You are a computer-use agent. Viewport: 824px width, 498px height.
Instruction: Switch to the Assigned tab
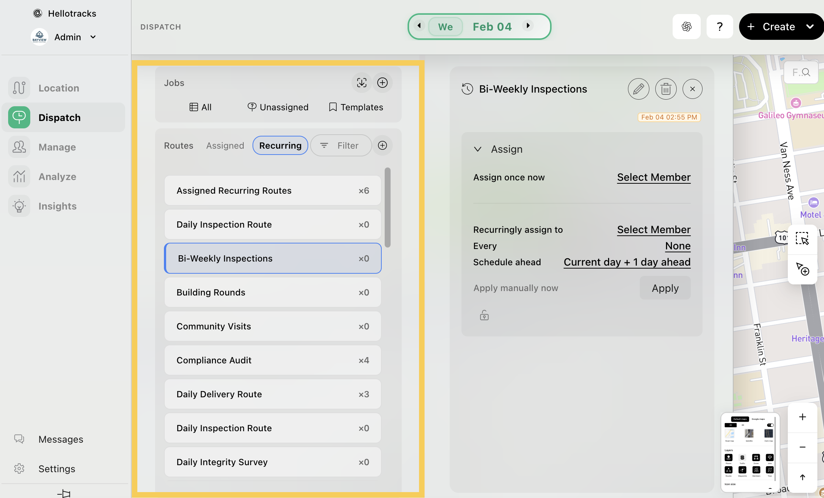225,145
